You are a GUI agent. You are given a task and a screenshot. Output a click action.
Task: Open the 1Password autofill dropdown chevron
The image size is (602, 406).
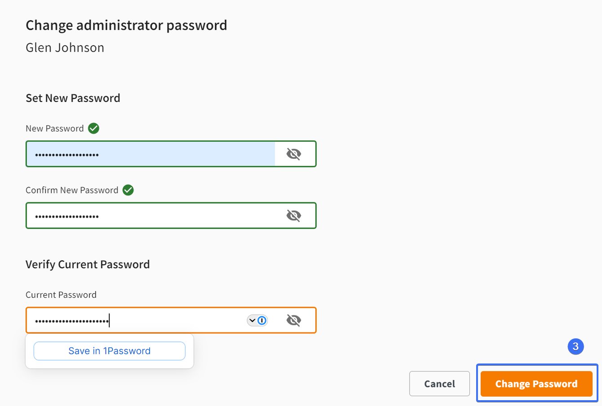[x=252, y=320]
